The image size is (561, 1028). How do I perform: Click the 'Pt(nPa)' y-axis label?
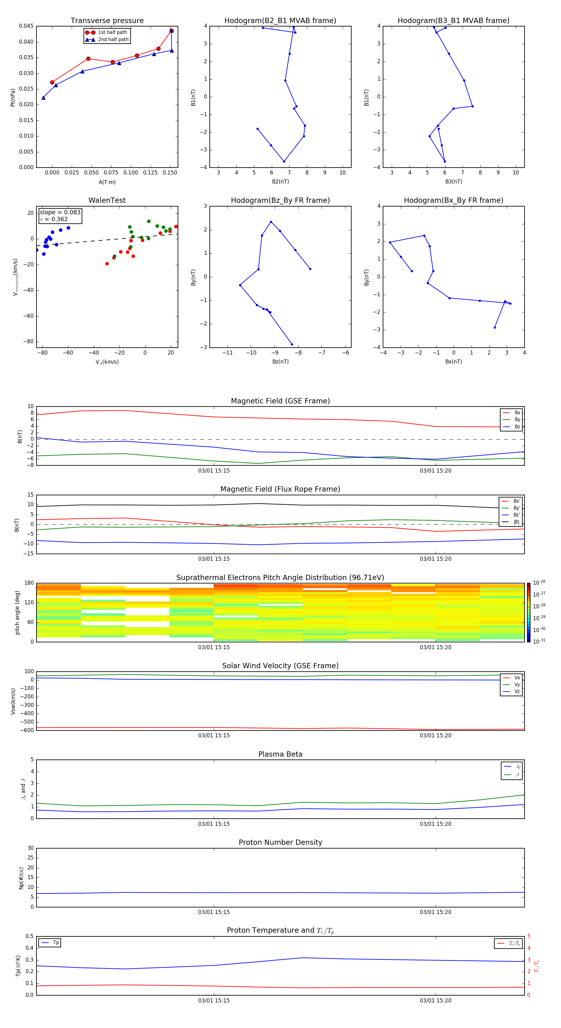click(x=13, y=98)
